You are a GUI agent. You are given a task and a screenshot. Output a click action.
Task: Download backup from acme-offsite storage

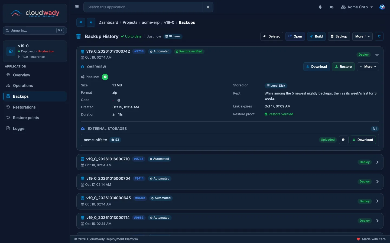363,140
